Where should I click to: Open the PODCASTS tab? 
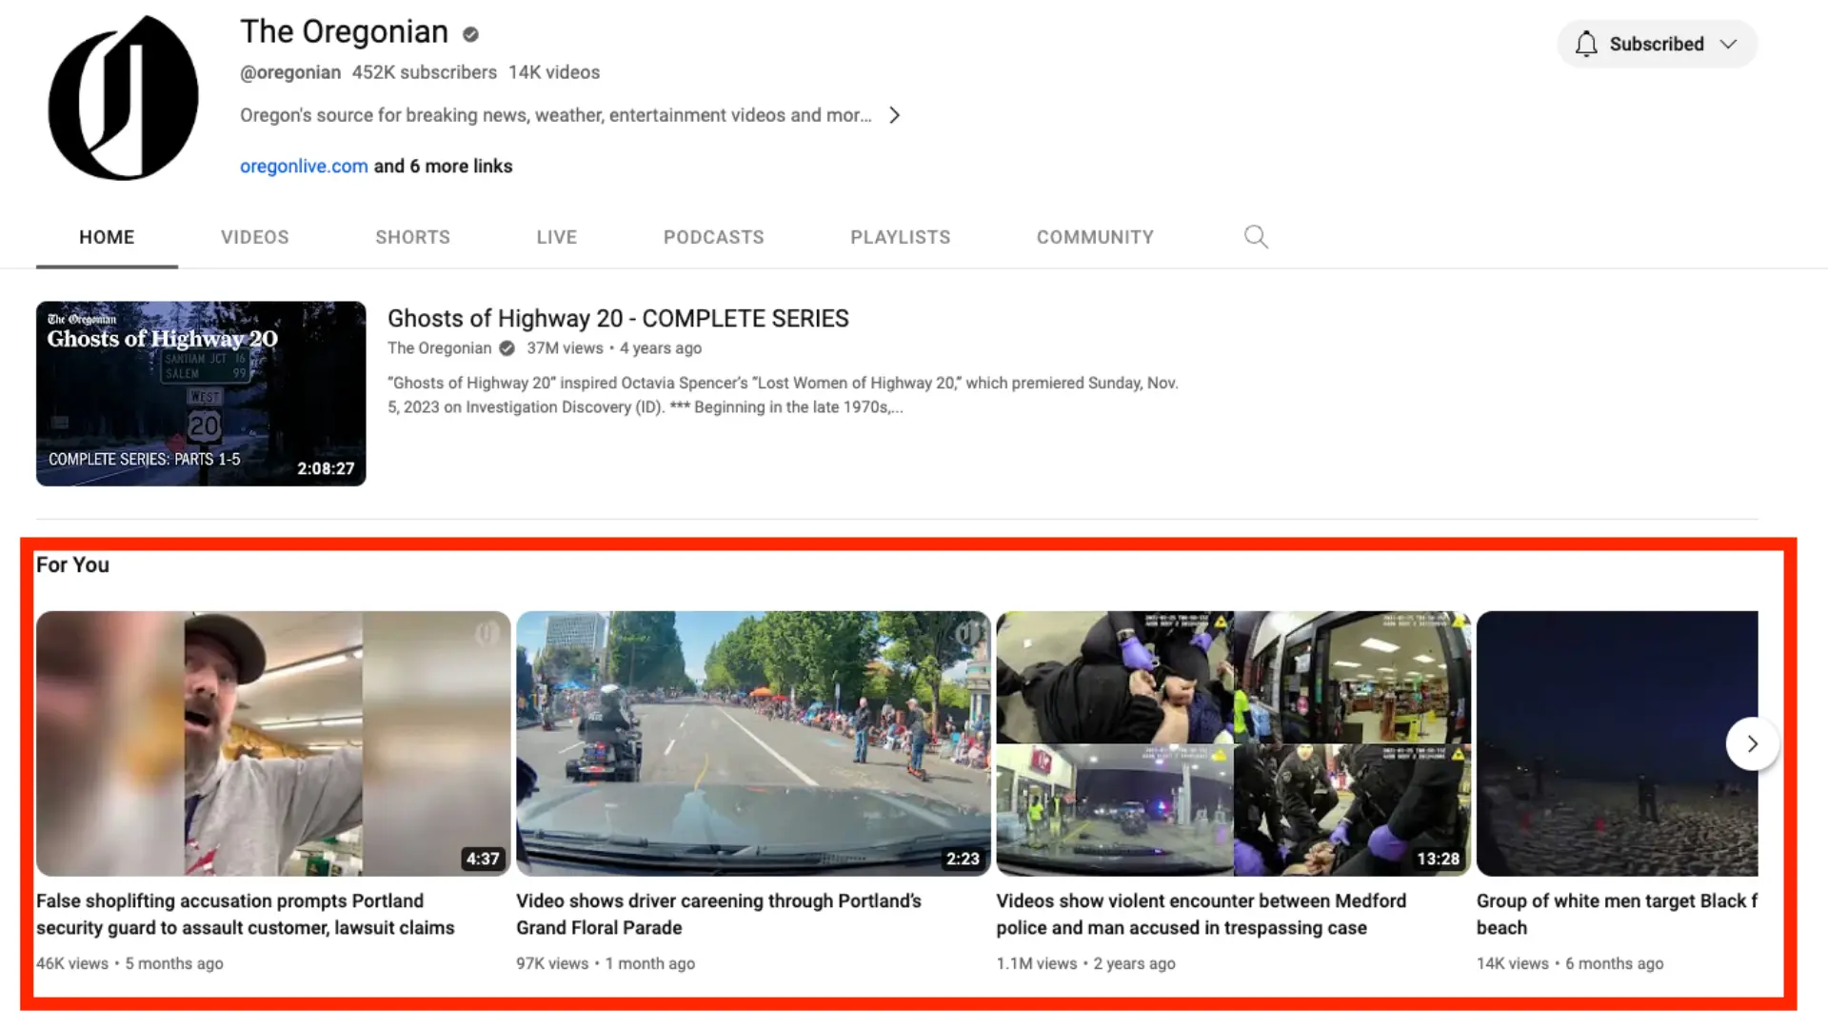click(x=714, y=237)
